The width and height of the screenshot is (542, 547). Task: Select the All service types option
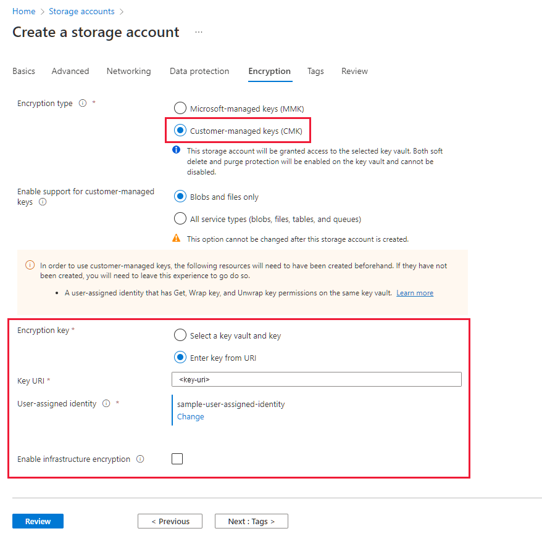(180, 218)
